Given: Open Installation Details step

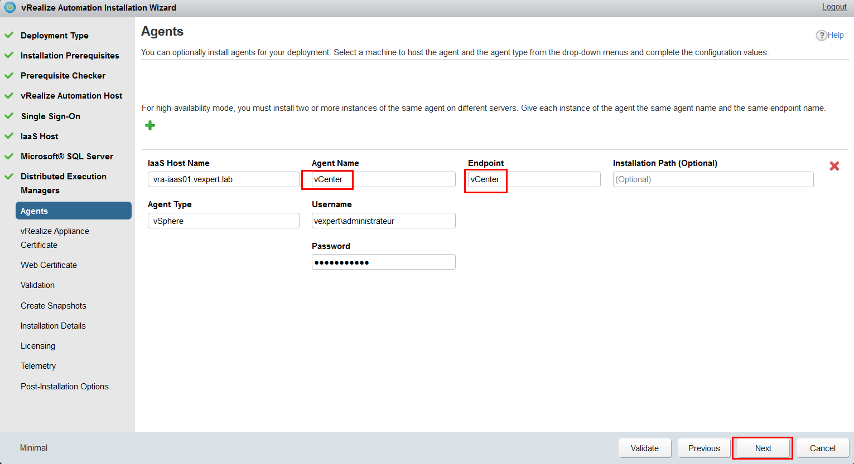Looking at the screenshot, I should click(53, 326).
